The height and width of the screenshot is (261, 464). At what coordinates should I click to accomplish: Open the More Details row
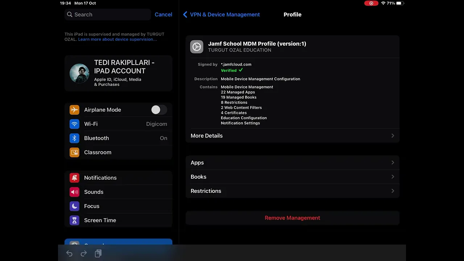293,136
